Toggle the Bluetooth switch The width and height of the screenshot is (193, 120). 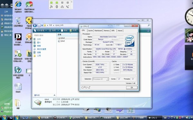[57, 3]
